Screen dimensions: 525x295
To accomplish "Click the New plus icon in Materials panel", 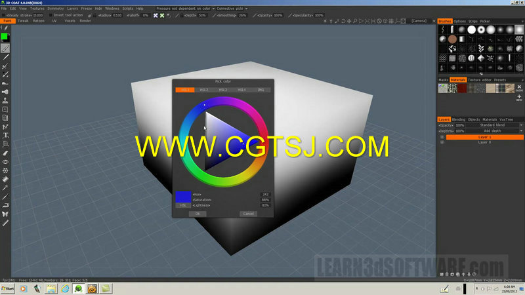I will pyautogui.click(x=519, y=98).
